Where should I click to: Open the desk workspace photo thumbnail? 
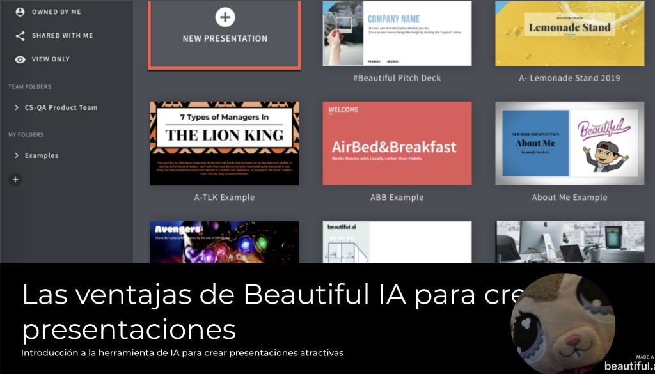click(570, 242)
